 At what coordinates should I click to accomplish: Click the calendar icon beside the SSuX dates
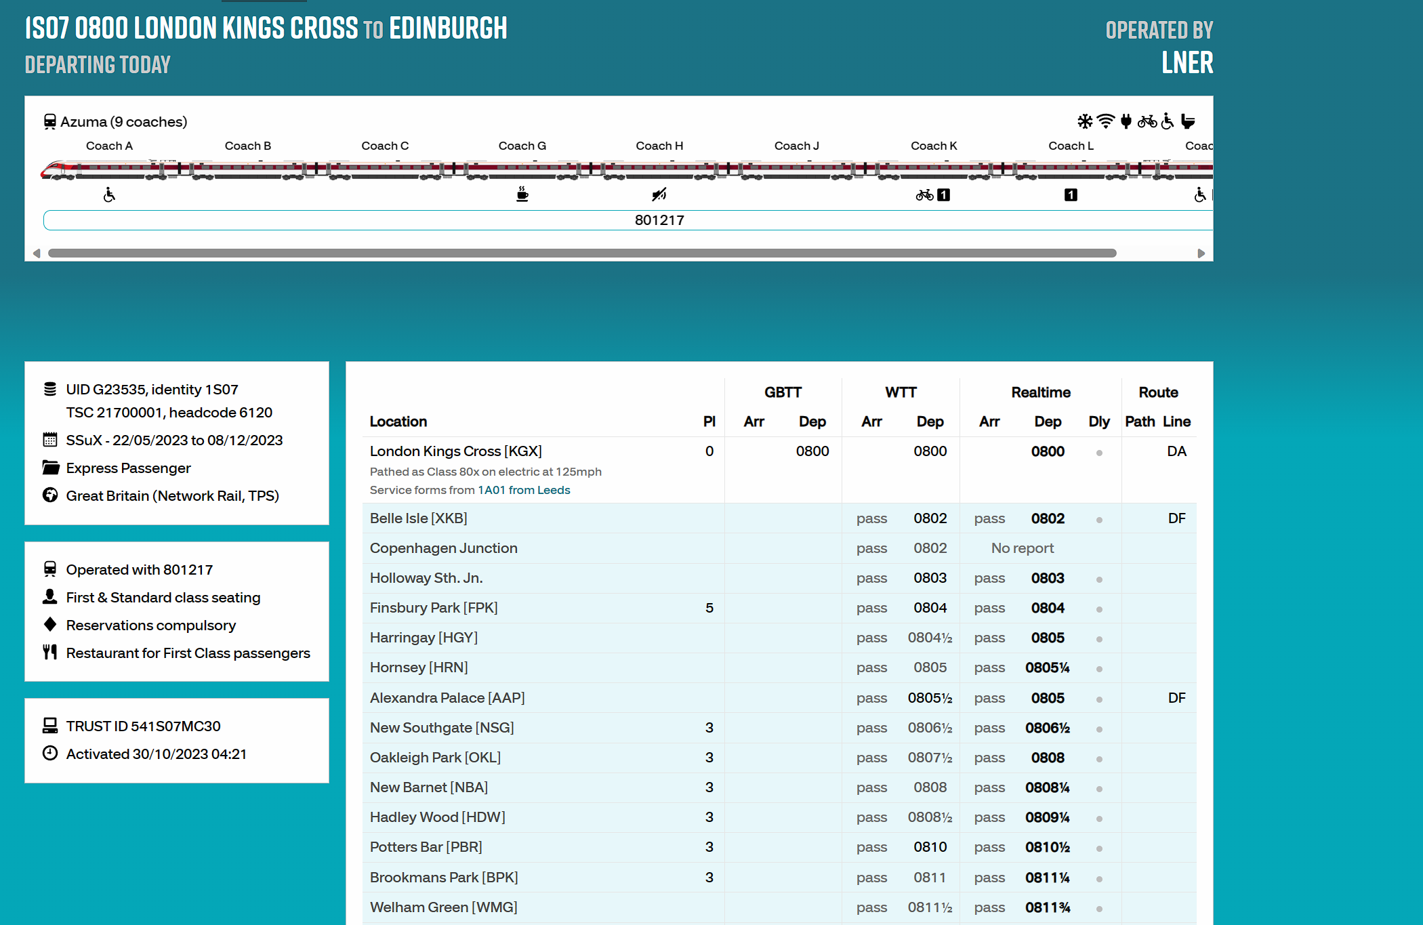click(x=49, y=440)
